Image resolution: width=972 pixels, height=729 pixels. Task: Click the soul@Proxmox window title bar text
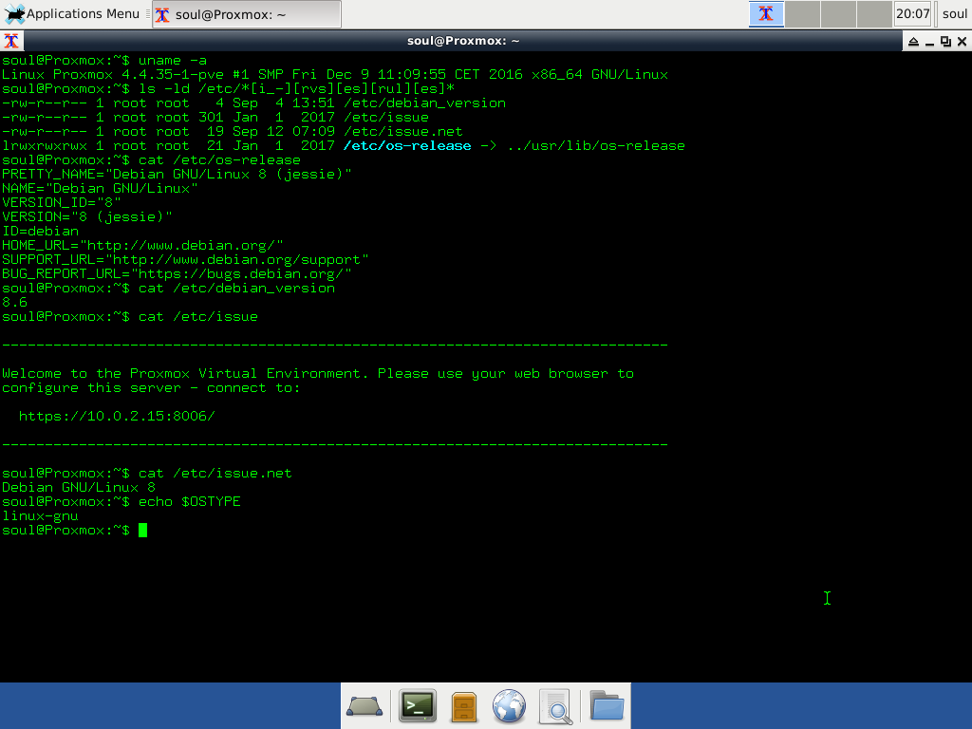pos(463,41)
